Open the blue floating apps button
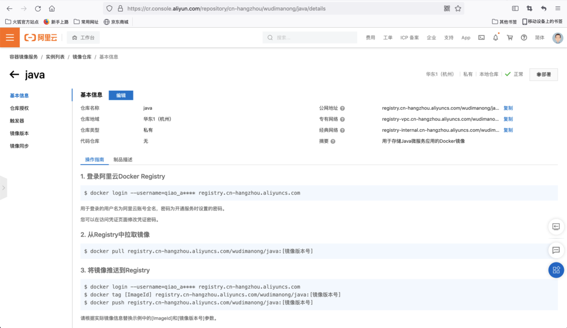This screenshot has height=328, width=567. [x=556, y=270]
